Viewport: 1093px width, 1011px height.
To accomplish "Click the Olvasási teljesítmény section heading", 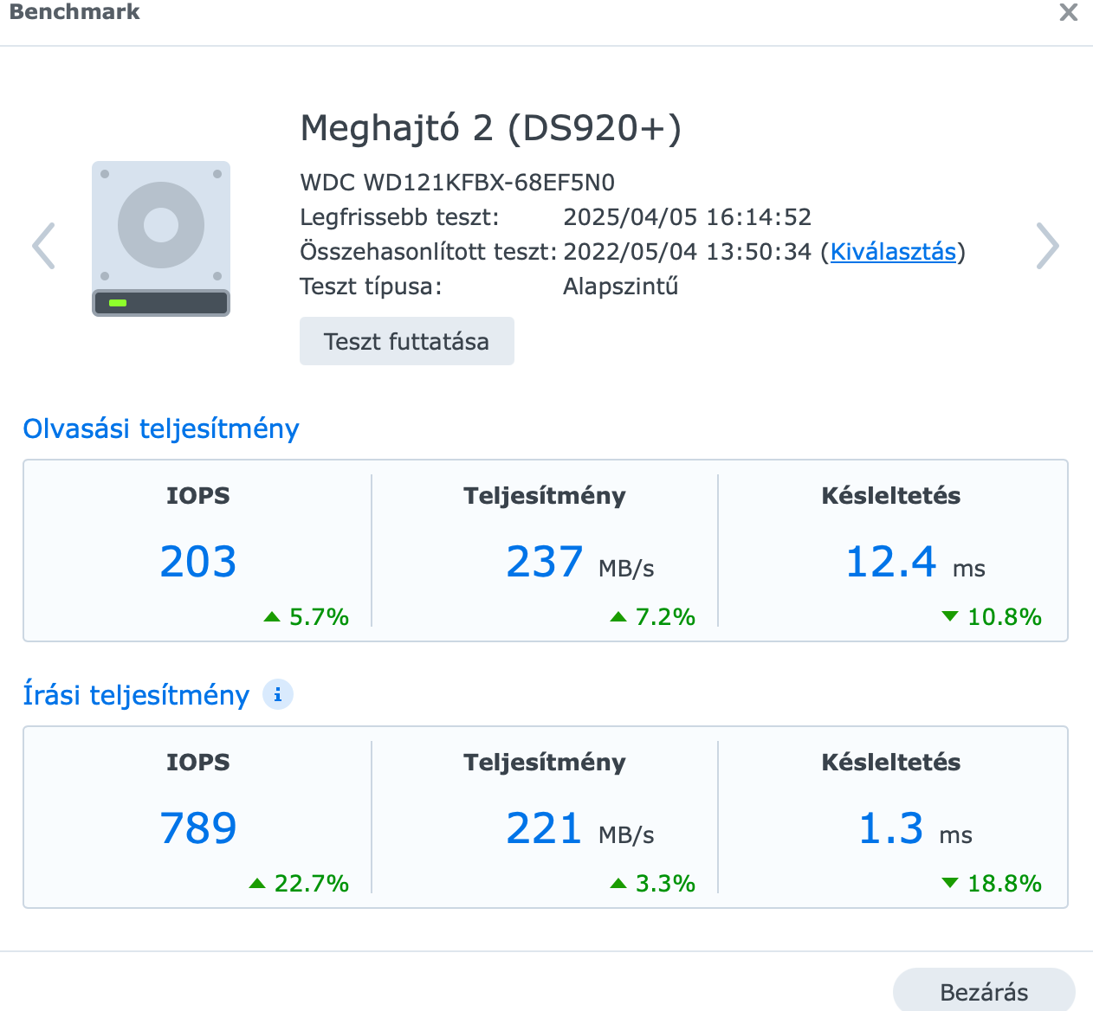I will click(x=161, y=428).
